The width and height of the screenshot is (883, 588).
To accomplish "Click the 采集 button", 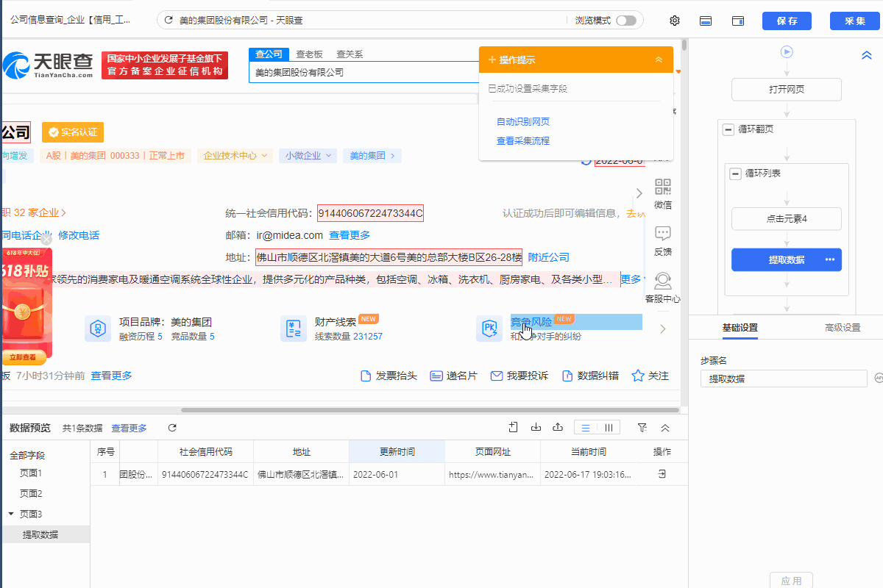I will click(855, 21).
